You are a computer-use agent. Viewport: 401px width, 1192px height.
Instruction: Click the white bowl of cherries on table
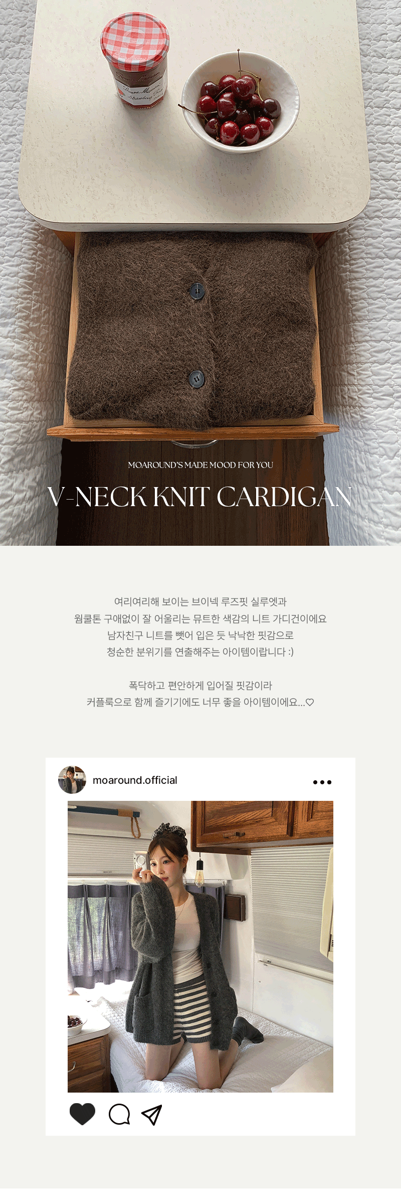(240, 103)
